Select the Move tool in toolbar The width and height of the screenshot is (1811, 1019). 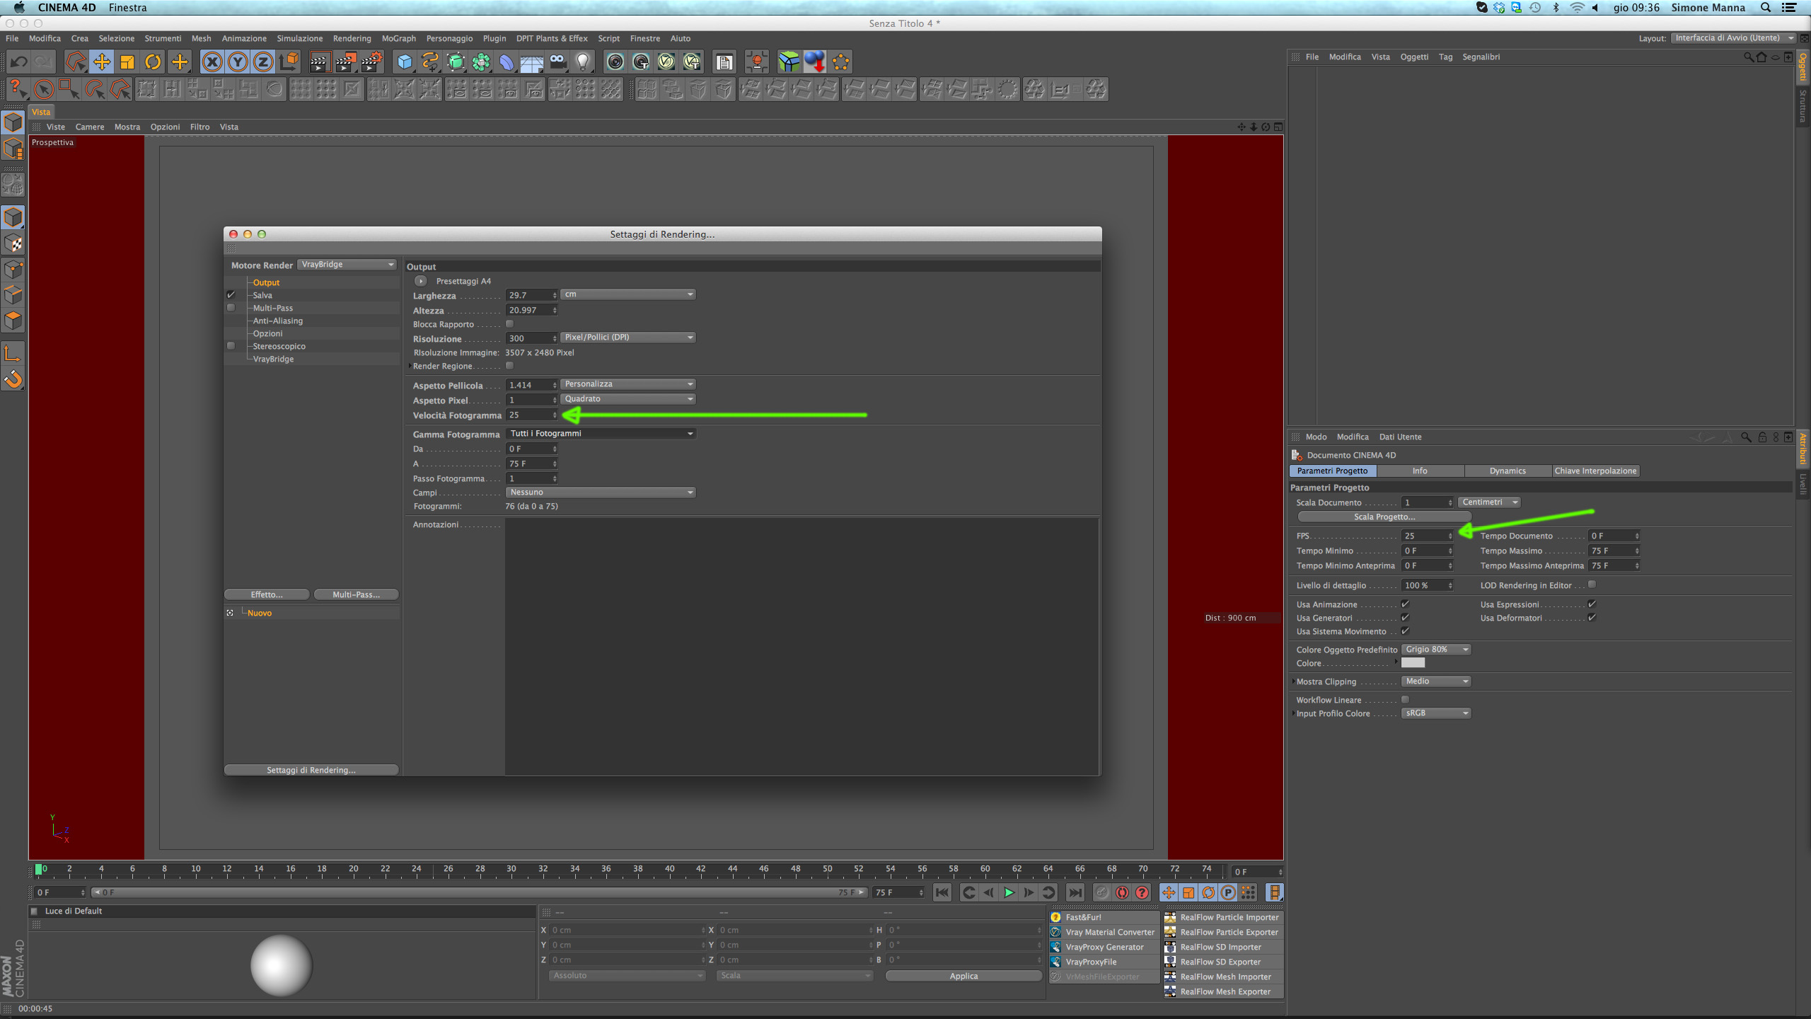(102, 62)
